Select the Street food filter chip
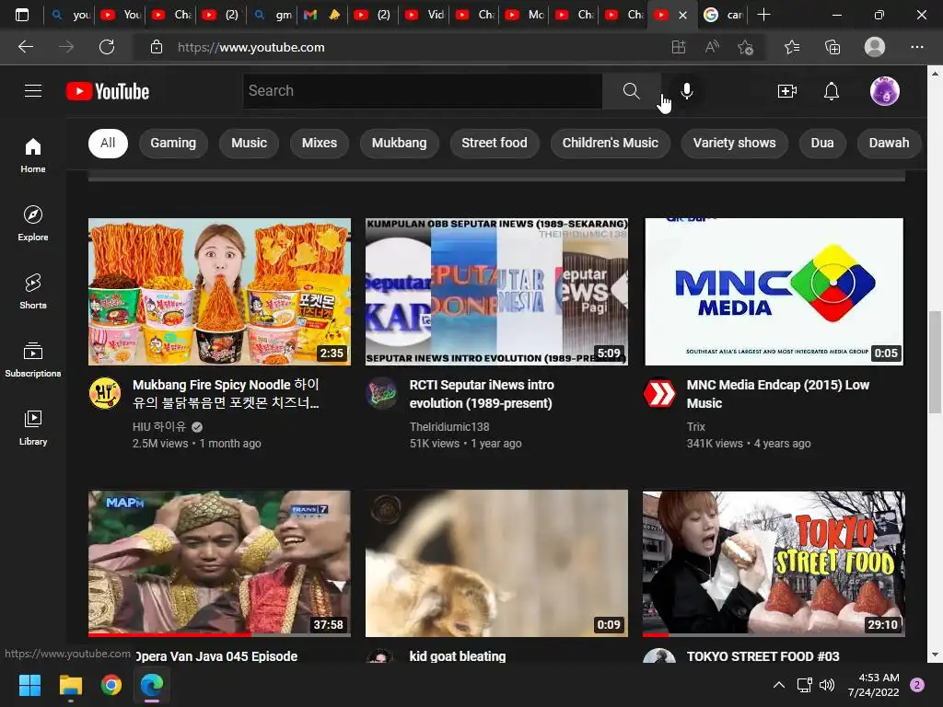 pyautogui.click(x=495, y=143)
